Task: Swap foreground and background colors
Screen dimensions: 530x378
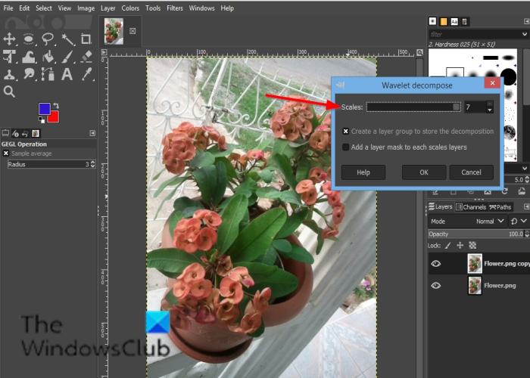Action: pos(55,106)
